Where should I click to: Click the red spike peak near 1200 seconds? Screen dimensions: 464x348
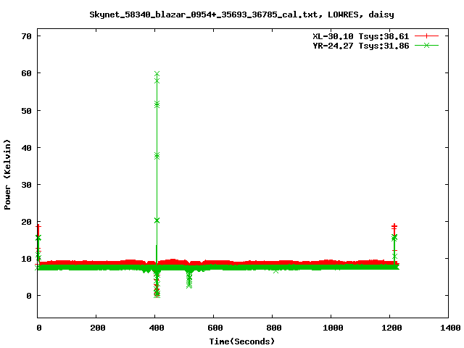click(x=394, y=227)
